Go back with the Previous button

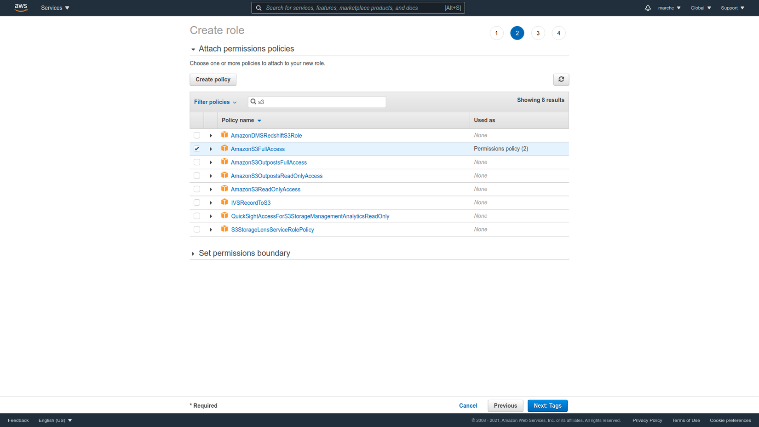[506, 406]
